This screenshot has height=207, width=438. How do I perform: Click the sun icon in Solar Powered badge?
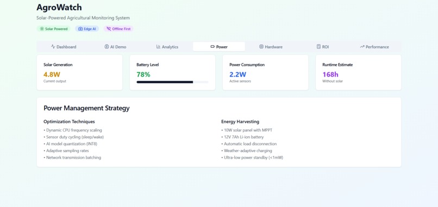tap(42, 29)
